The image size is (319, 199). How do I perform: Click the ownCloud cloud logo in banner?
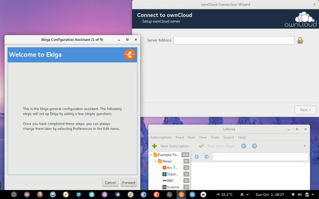301,19
